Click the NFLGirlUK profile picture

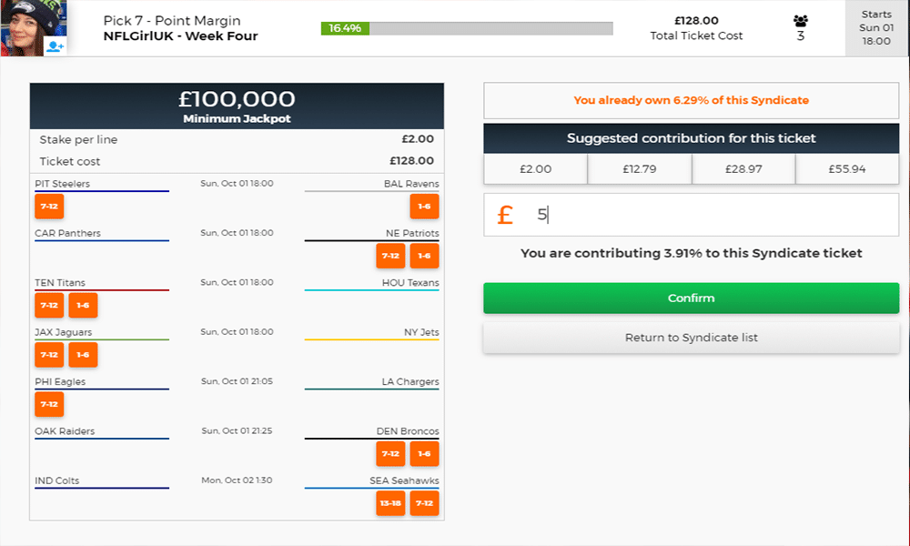25,27
